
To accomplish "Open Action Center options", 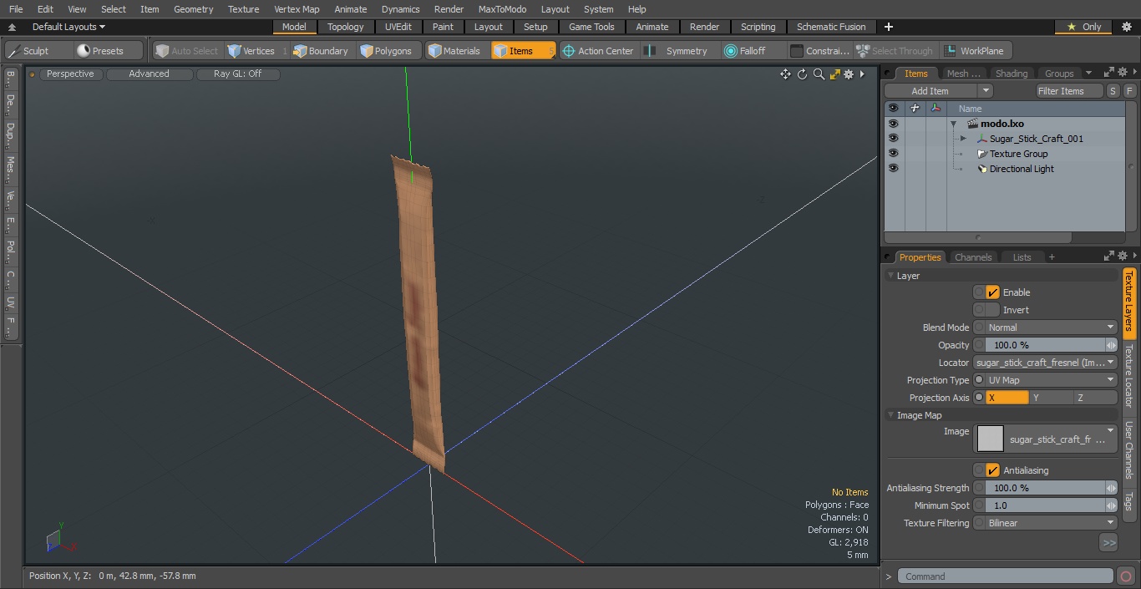I will pyautogui.click(x=598, y=51).
